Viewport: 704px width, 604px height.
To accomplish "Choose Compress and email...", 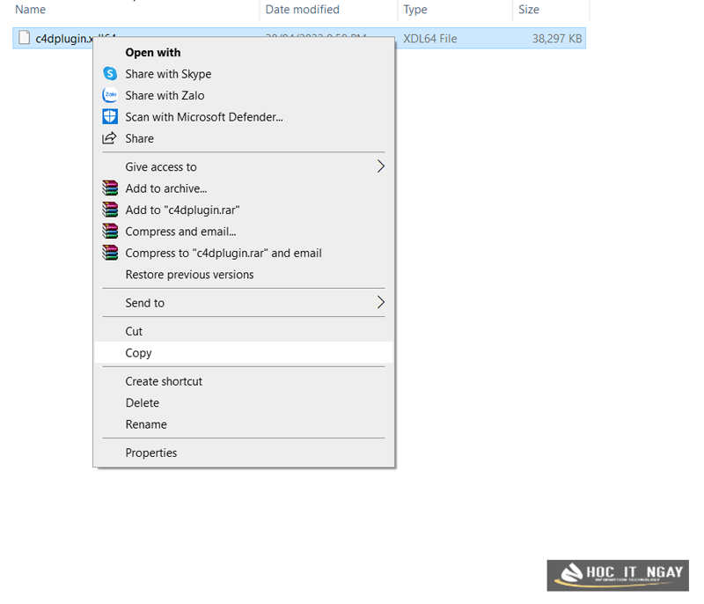I will [x=244, y=232].
